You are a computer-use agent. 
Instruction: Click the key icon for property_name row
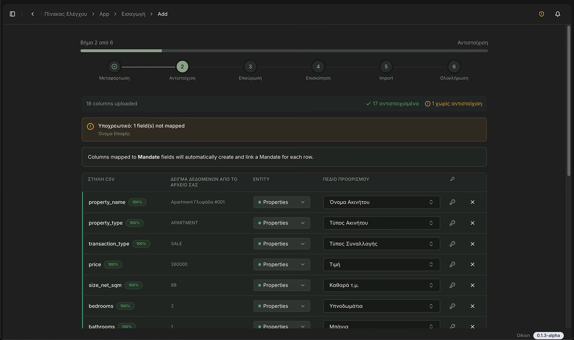(x=452, y=202)
